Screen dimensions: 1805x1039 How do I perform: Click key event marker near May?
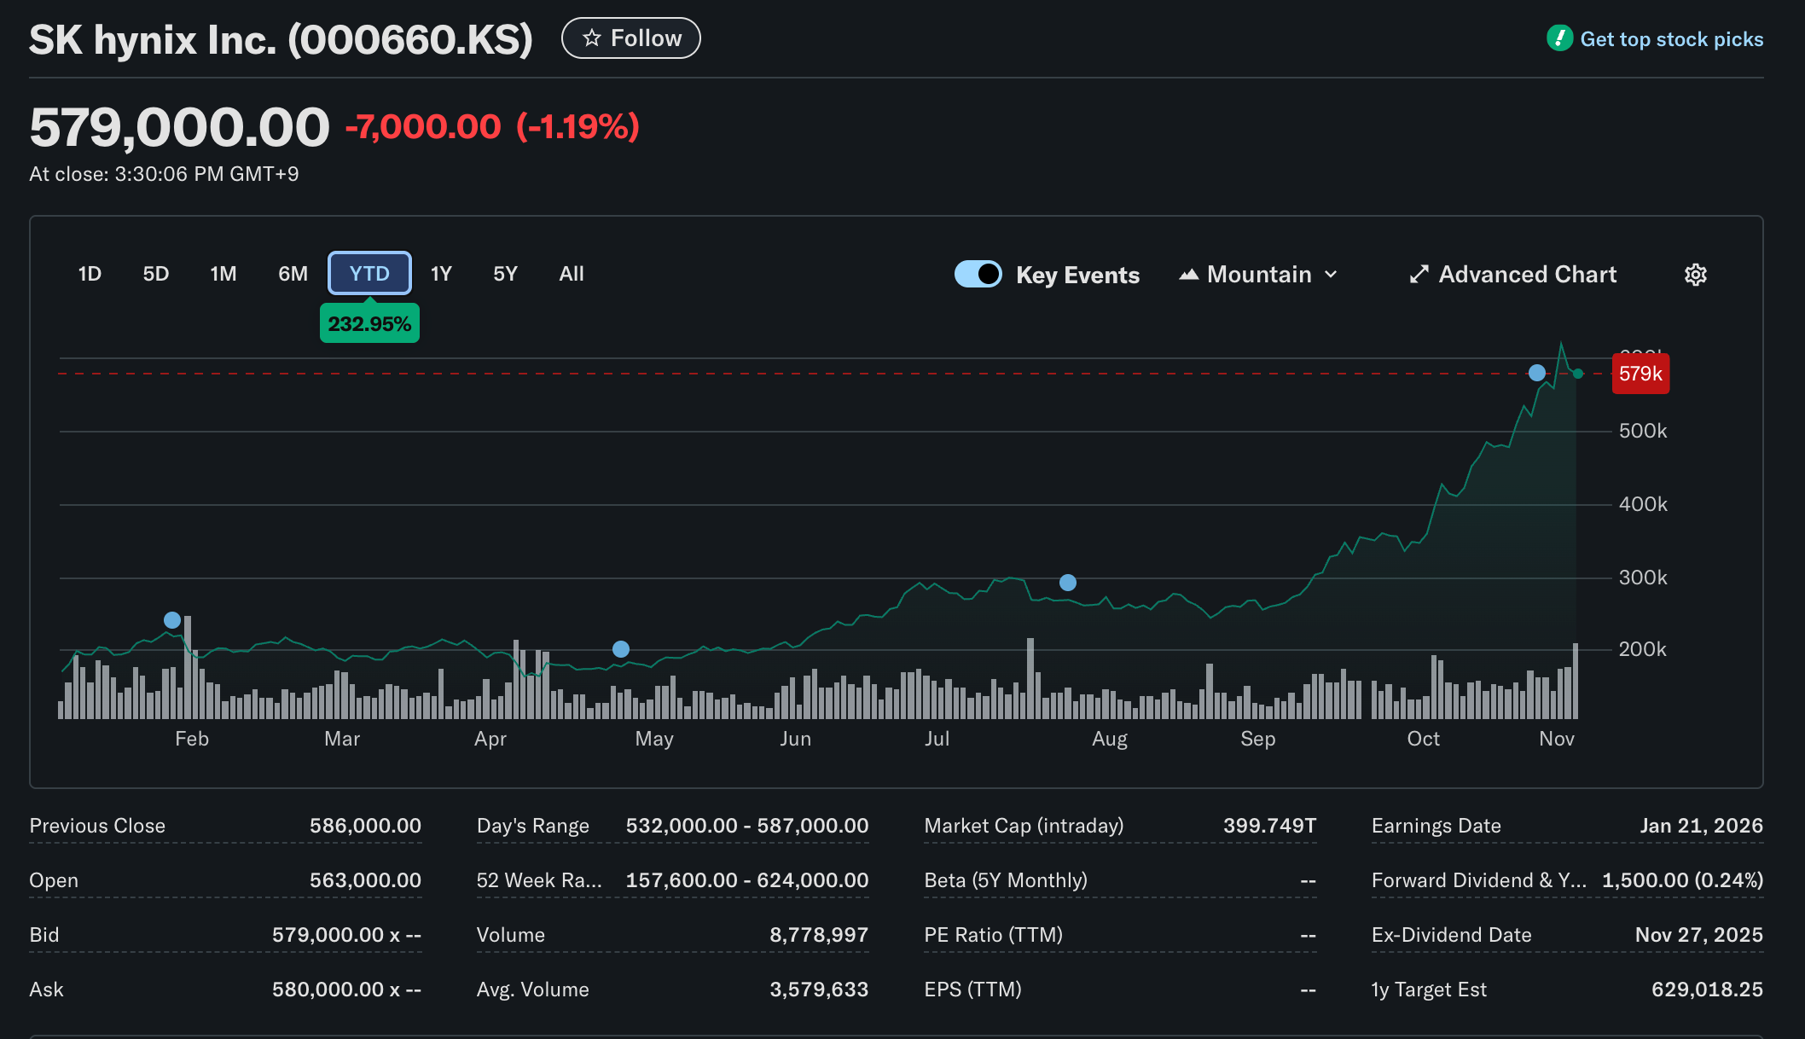pyautogui.click(x=621, y=649)
